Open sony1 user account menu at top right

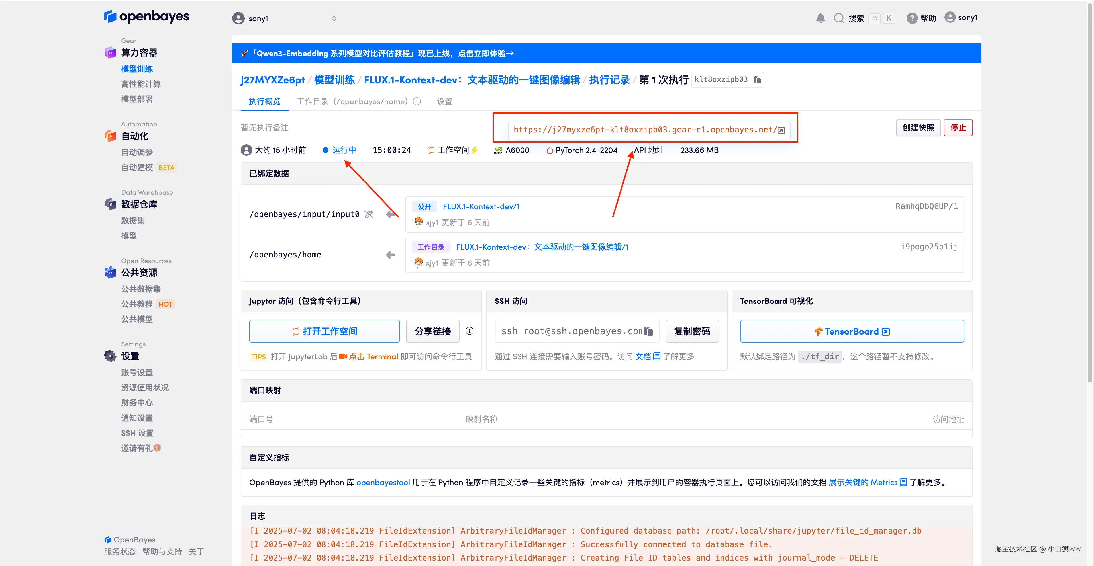coord(961,17)
